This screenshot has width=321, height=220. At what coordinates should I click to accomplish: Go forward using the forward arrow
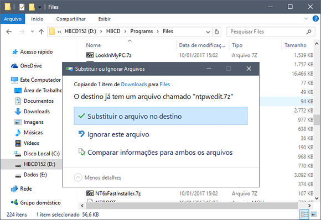(x=22, y=32)
